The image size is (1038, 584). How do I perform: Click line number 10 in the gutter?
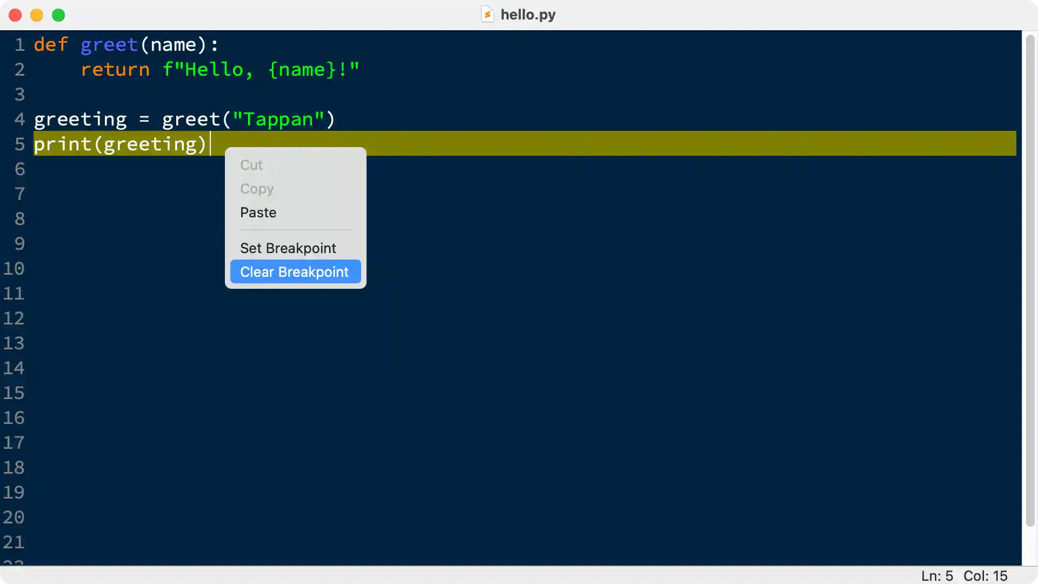pos(15,268)
